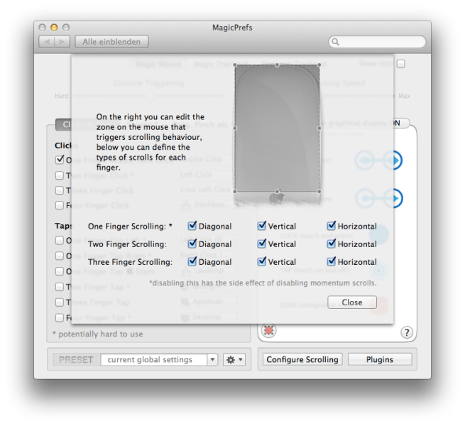465x426 pixels.
Task: Click Alle einblenden button
Action: pyautogui.click(x=111, y=42)
